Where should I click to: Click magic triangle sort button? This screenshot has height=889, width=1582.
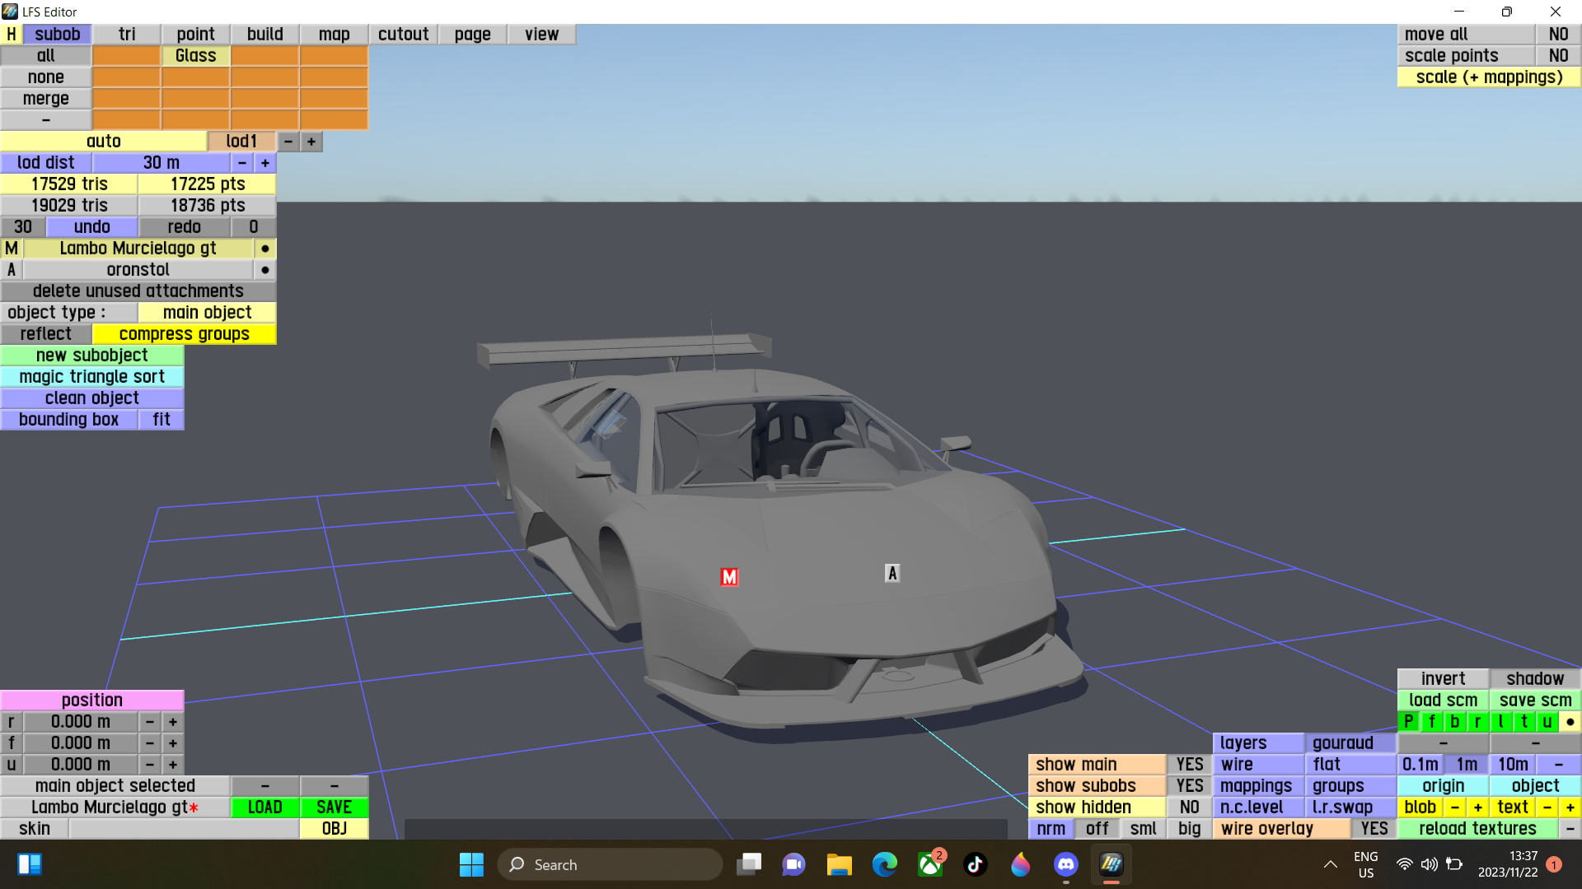click(91, 377)
